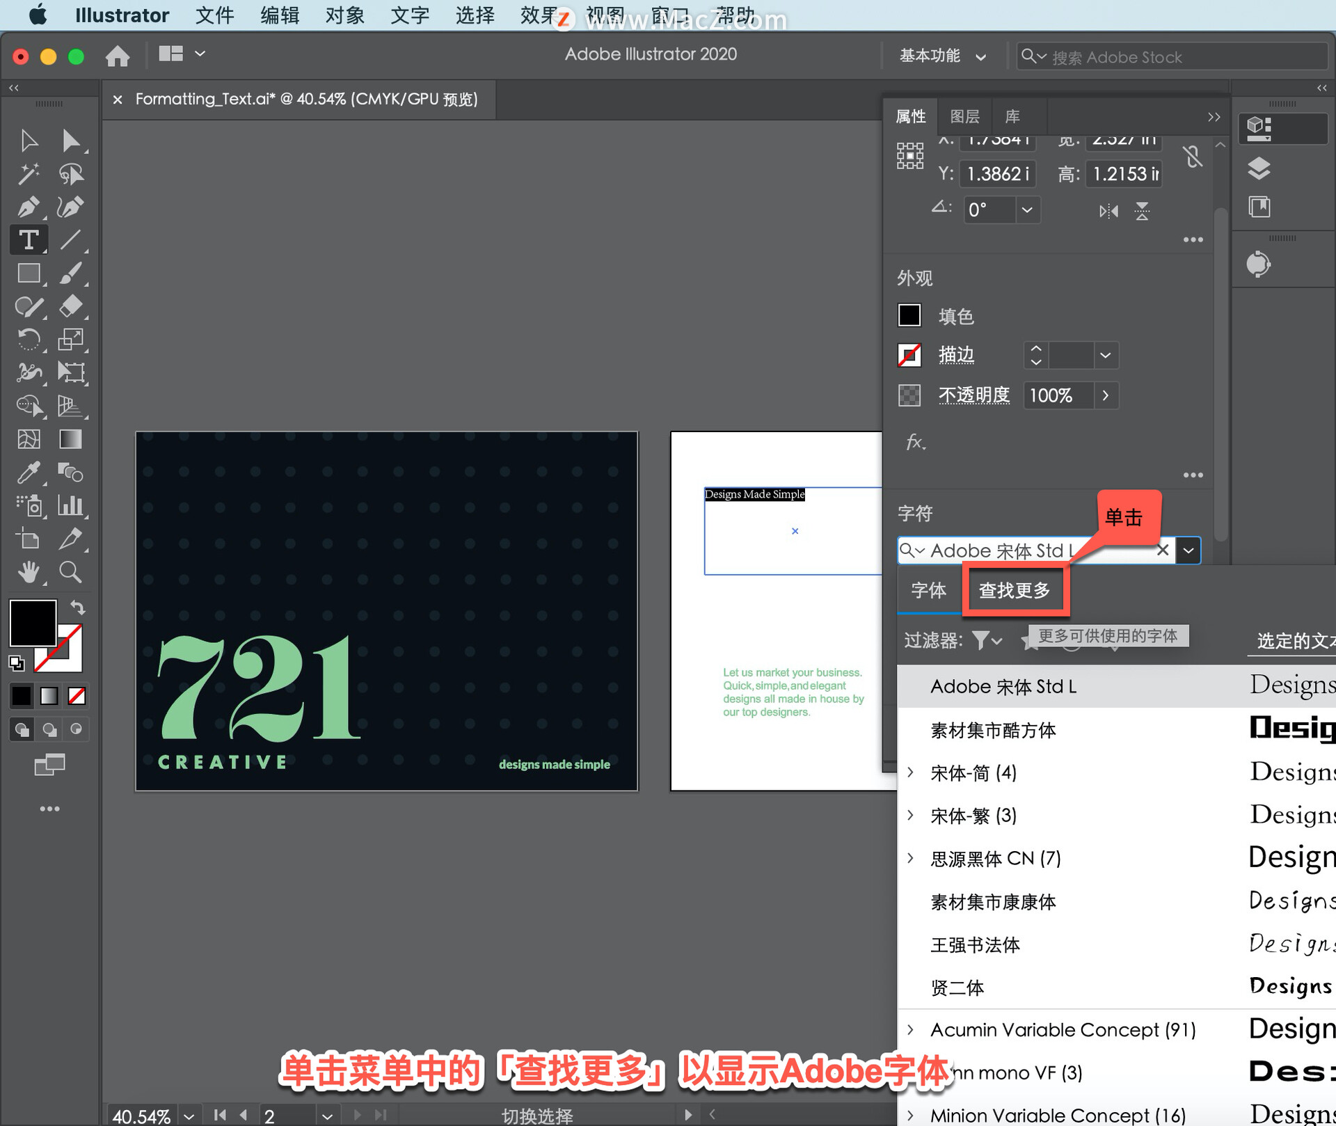Select the Scale tool
Screen dimensions: 1336x1126
coord(70,340)
